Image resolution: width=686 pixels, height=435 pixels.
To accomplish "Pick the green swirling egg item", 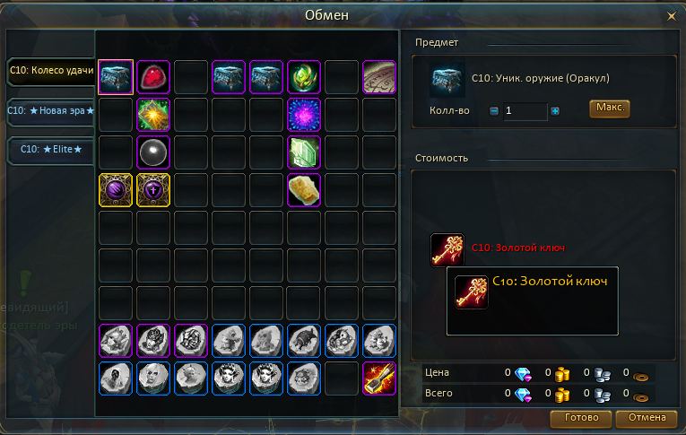I will 304,77.
